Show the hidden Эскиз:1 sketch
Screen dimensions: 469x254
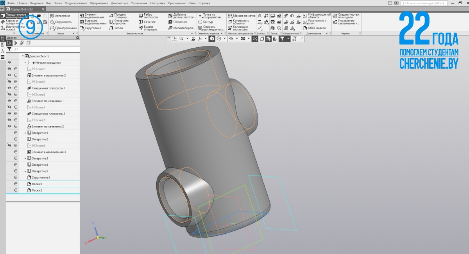pos(9,69)
